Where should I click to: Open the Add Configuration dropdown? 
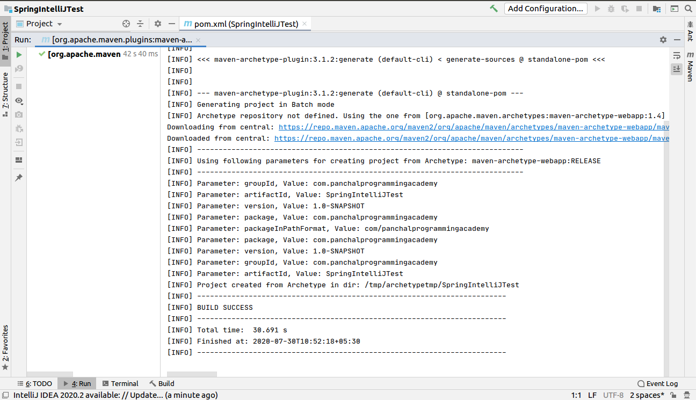click(546, 9)
